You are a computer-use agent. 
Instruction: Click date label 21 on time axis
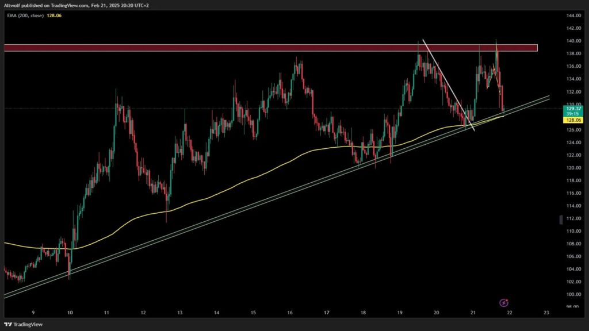coord(473,312)
